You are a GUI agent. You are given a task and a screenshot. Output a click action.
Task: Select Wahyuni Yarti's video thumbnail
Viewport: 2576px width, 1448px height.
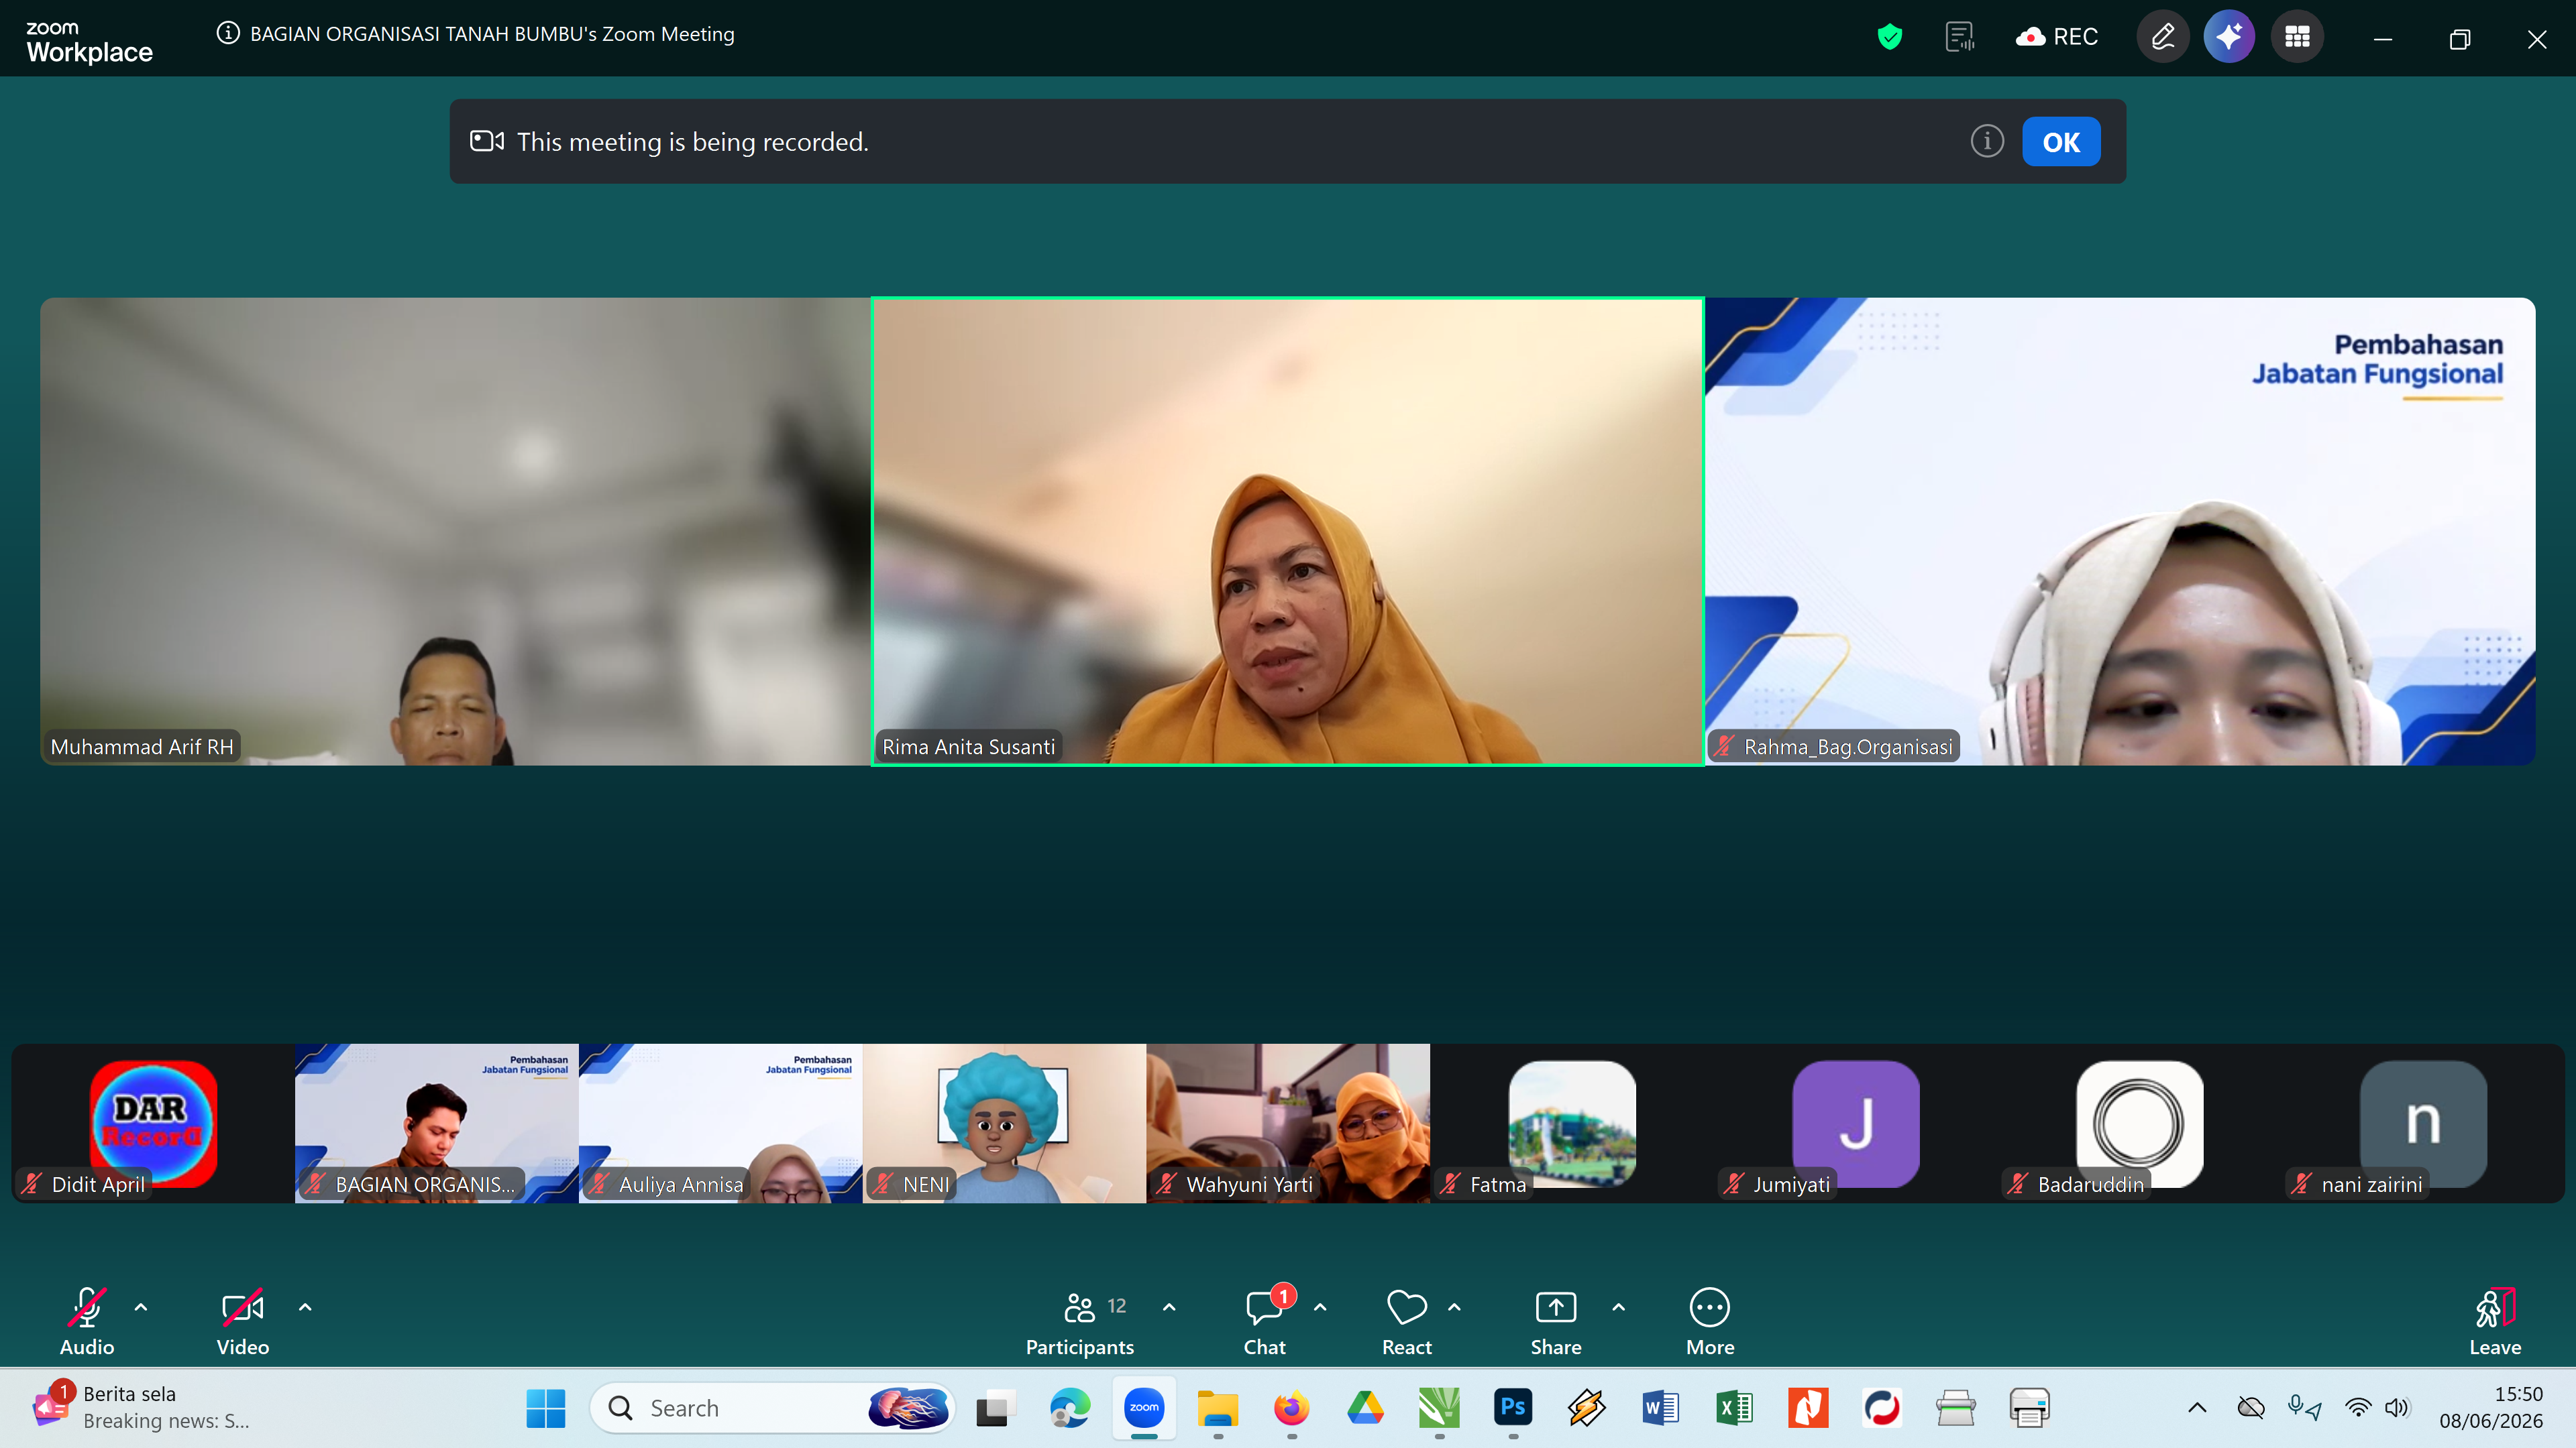[x=1288, y=1124]
